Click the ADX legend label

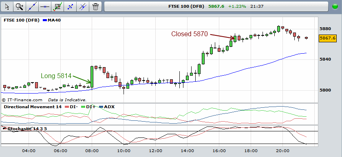109,107
